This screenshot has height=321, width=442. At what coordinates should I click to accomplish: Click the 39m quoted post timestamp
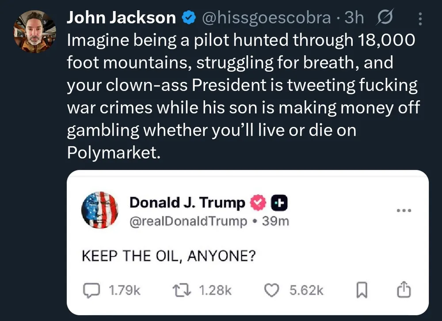275,221
